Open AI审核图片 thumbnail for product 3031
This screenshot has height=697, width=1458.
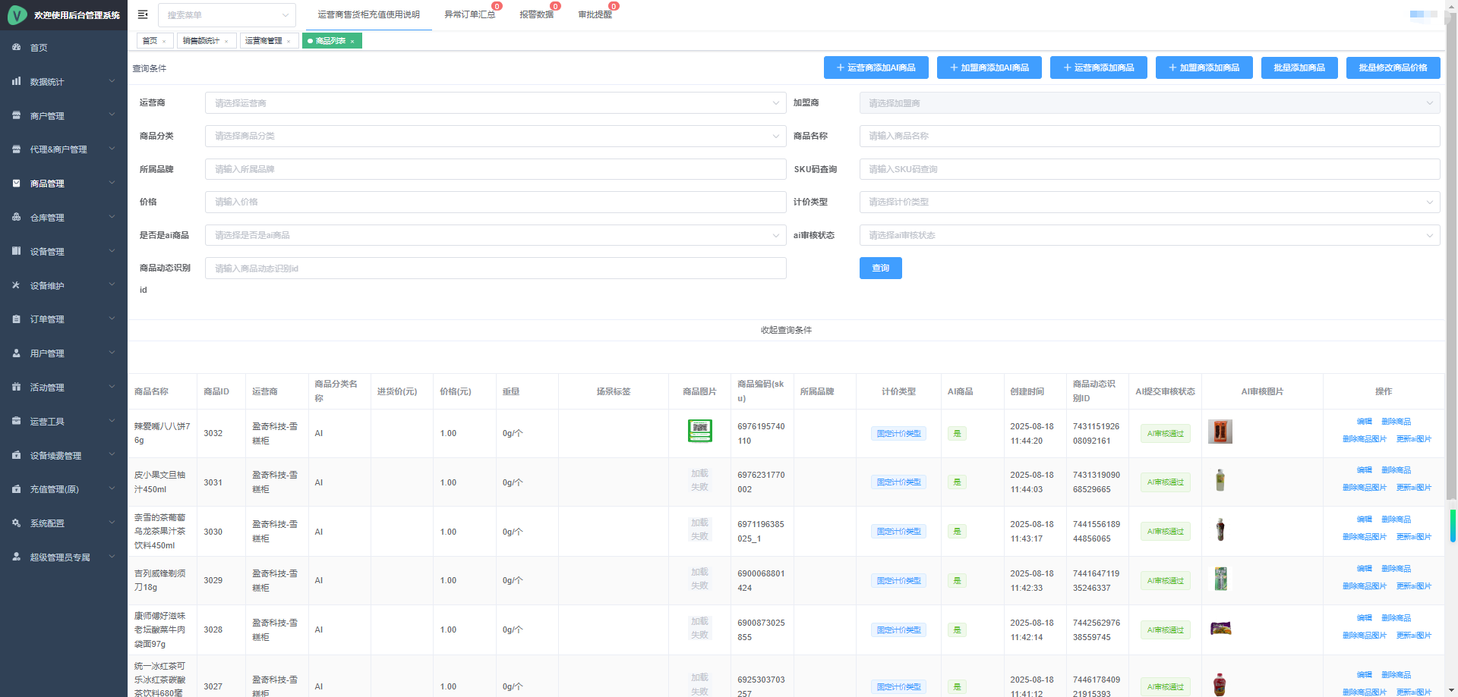pos(1220,481)
